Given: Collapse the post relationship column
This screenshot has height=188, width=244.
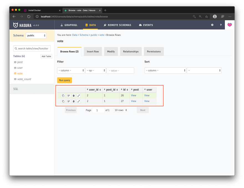Looking at the screenshot, I should [x=132, y=89].
